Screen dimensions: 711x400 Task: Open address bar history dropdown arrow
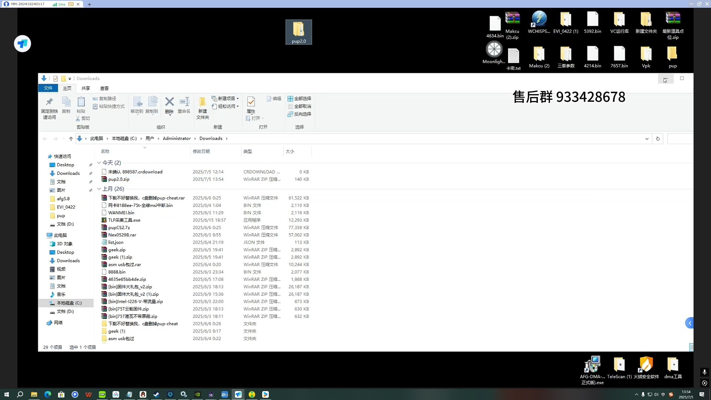click(x=647, y=139)
